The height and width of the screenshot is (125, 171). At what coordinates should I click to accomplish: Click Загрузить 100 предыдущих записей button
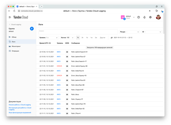point(100,47)
